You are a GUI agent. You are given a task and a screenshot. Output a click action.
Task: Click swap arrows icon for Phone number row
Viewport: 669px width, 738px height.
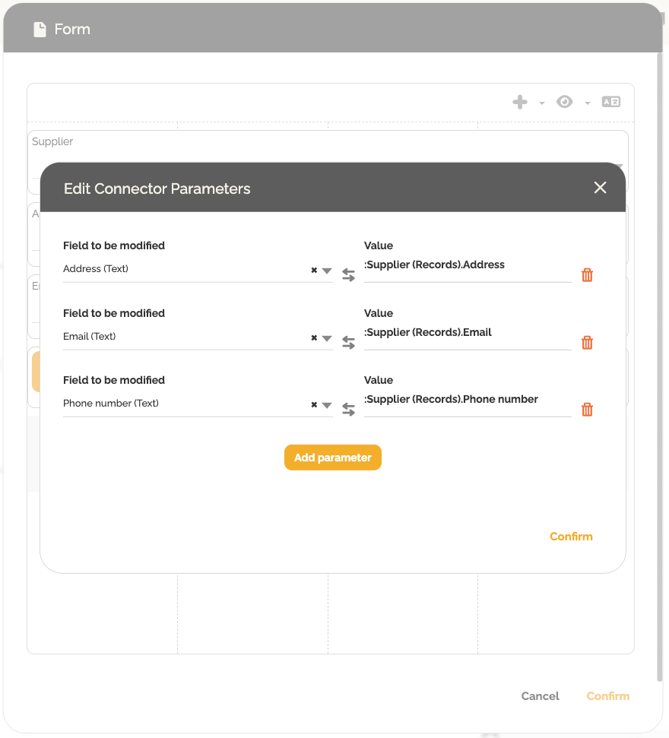pyautogui.click(x=348, y=410)
